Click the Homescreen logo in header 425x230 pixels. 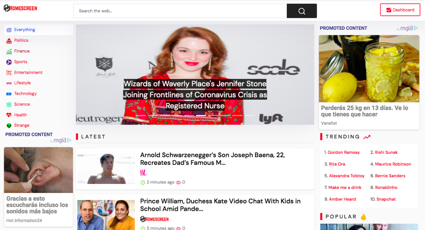click(21, 8)
